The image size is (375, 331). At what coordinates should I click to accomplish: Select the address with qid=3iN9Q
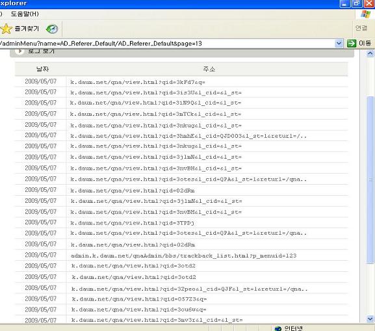(x=155, y=103)
